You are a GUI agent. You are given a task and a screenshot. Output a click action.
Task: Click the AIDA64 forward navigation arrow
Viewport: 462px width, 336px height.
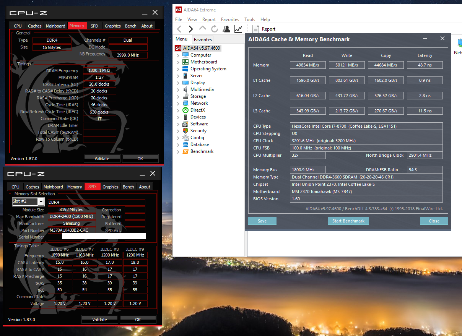pyautogui.click(x=190, y=29)
